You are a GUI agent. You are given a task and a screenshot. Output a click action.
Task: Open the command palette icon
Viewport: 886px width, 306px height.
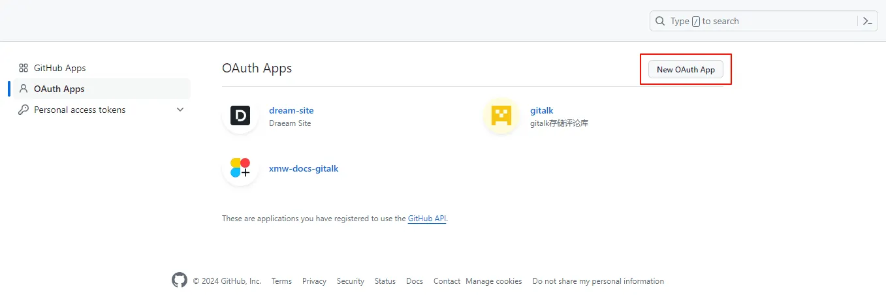point(867,21)
